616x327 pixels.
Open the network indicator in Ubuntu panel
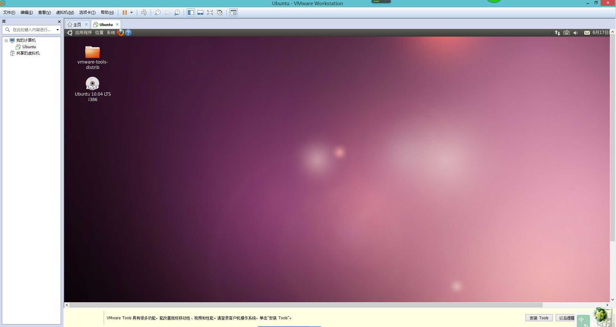pos(558,33)
